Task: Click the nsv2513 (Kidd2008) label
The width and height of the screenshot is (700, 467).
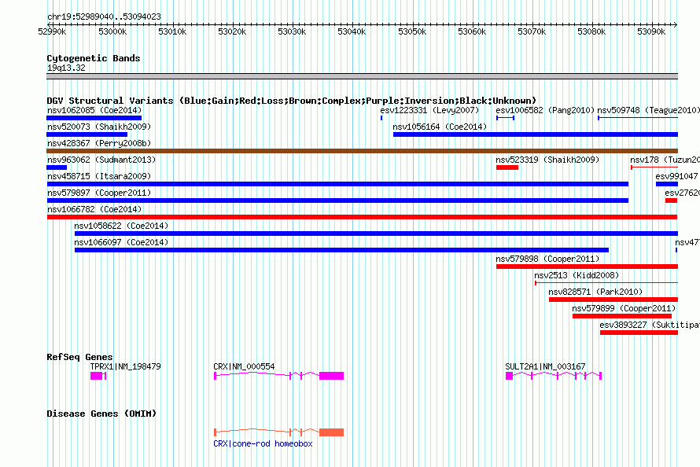Action: tap(577, 275)
